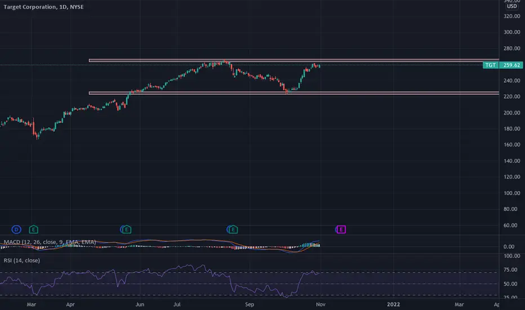Click the Nov label on time axis
The image size is (525, 310).
321,304
